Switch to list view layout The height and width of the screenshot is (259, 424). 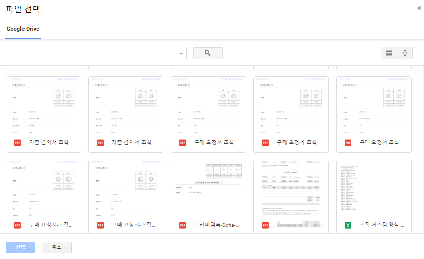pos(389,53)
